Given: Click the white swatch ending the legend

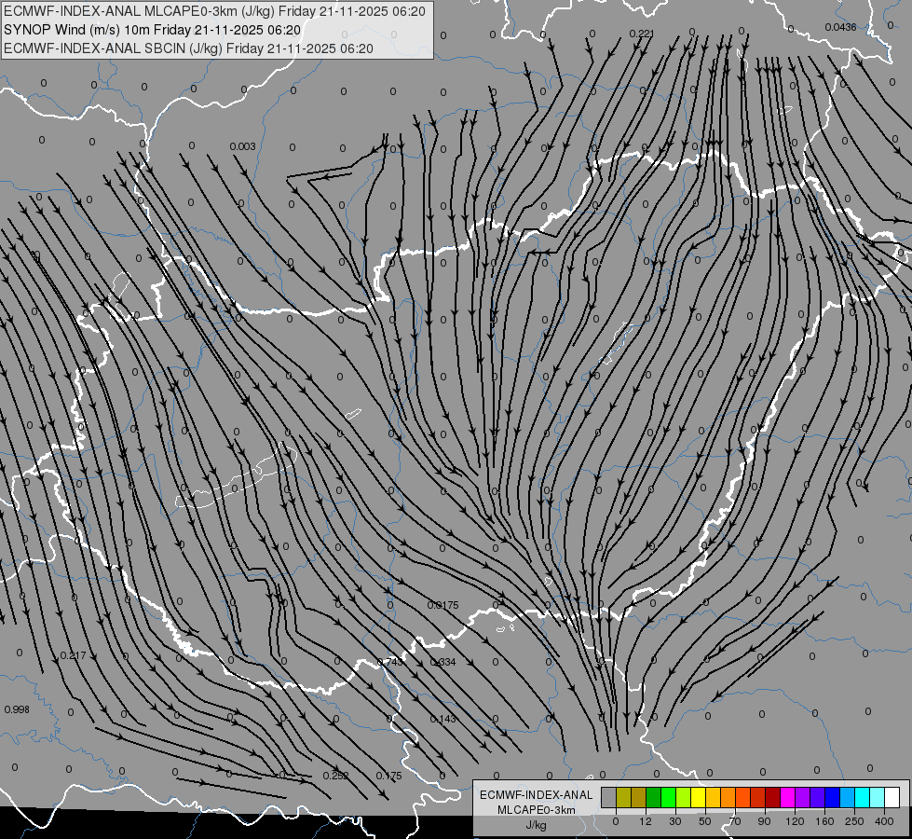Looking at the screenshot, I should click(892, 797).
